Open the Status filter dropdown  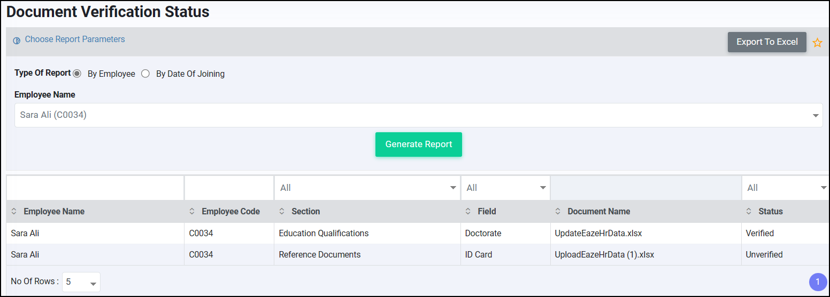pyautogui.click(x=786, y=188)
